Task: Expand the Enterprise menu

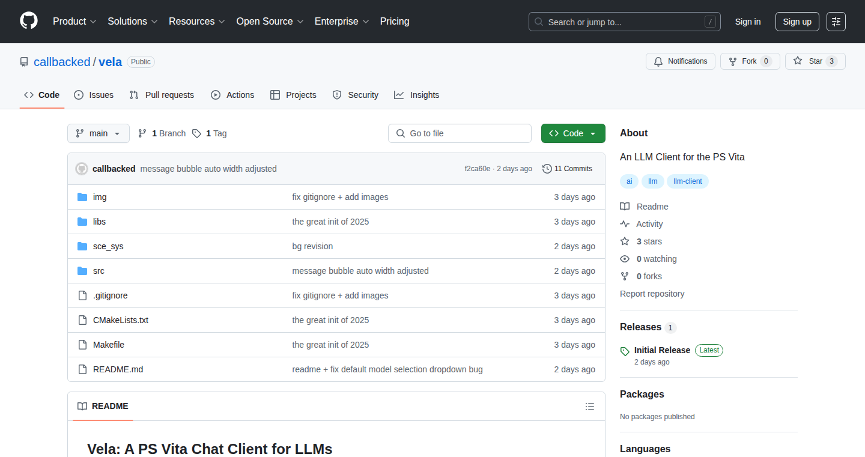Action: [342, 22]
